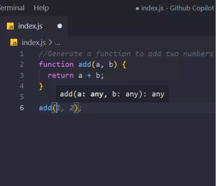
Task: Click line number 4 in the gutter
Action: tap(22, 86)
